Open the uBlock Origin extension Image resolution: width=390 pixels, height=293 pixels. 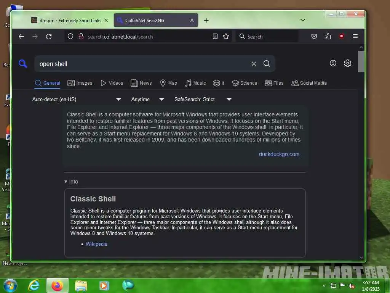point(342,36)
